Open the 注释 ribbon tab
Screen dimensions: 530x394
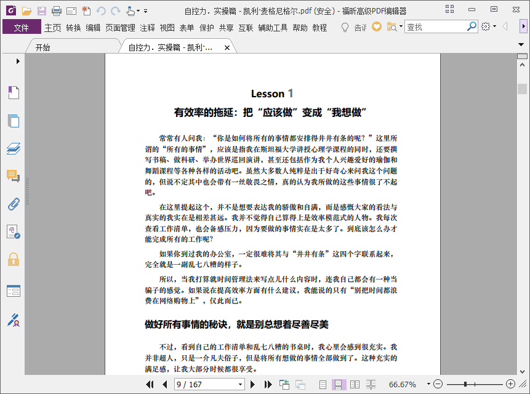click(147, 28)
